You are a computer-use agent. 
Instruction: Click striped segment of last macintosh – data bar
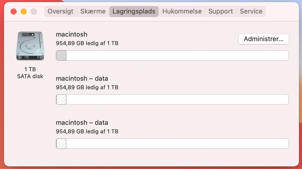(61, 144)
